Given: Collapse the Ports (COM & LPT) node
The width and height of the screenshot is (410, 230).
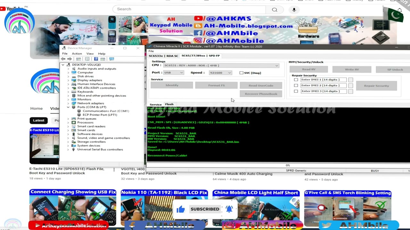Looking at the screenshot, I should pos(68,107).
